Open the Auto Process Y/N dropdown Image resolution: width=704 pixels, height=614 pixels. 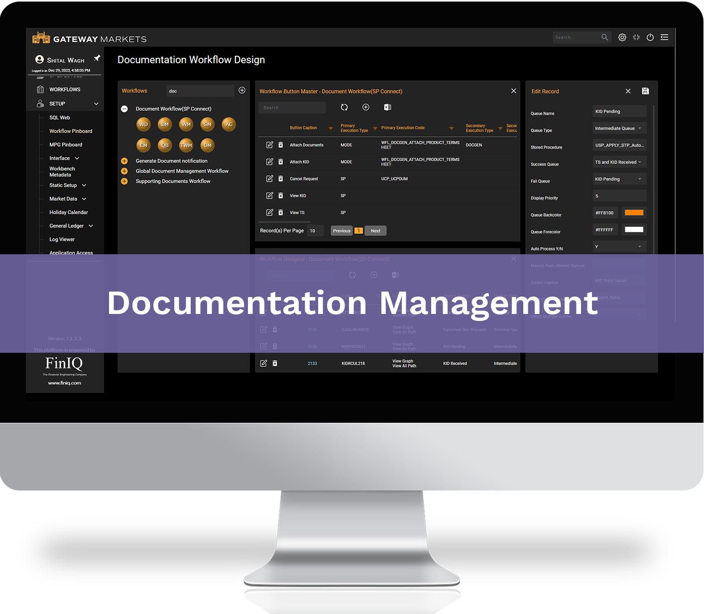619,247
